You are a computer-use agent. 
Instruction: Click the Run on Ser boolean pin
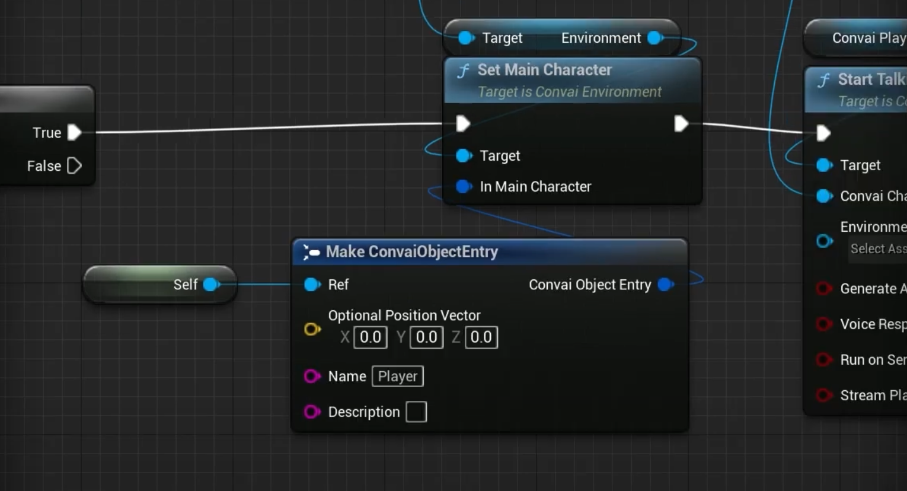tap(823, 359)
